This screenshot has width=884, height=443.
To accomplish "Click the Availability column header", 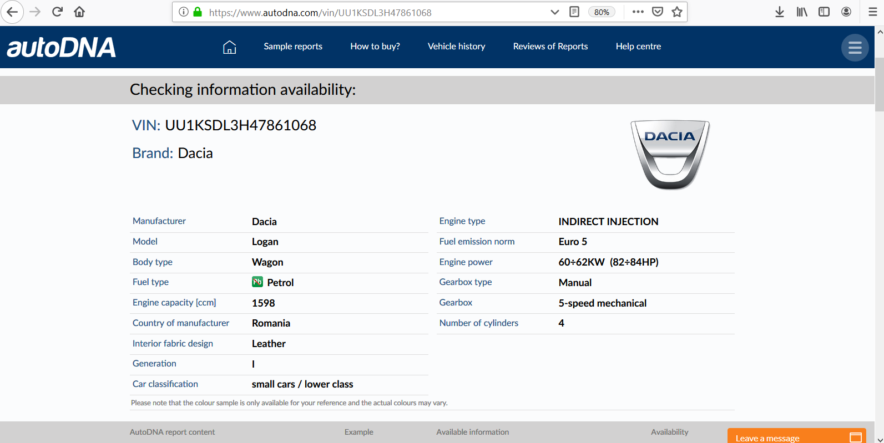I will coord(669,432).
